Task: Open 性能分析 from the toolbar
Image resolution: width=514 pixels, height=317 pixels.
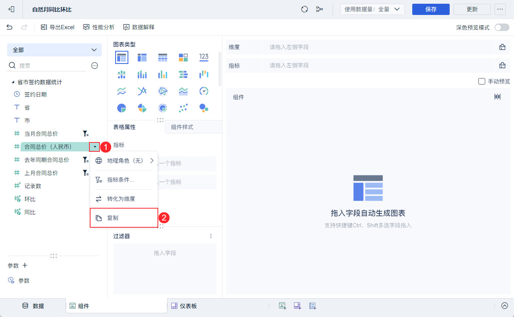Action: (x=99, y=27)
